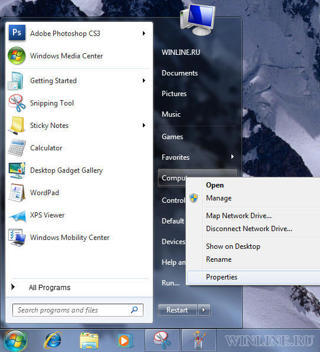Select Properties in context menu
Image resolution: width=320 pixels, height=352 pixels.
253,277
